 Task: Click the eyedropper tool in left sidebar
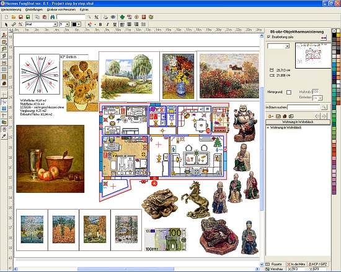pyautogui.click(x=4, y=136)
